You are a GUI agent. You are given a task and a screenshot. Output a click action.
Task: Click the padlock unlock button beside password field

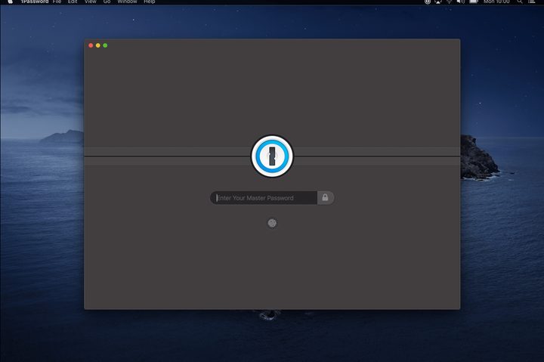(x=326, y=198)
